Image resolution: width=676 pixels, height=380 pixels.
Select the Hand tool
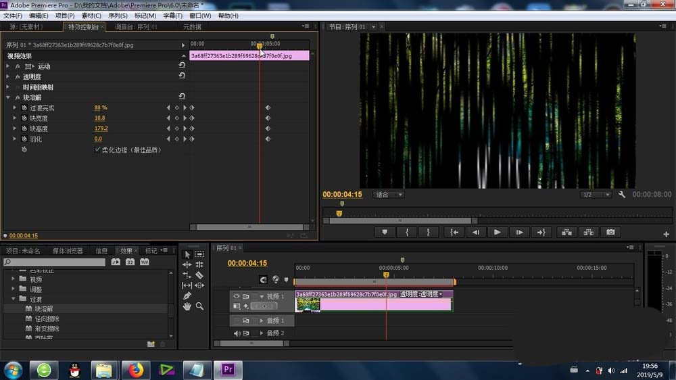187,306
